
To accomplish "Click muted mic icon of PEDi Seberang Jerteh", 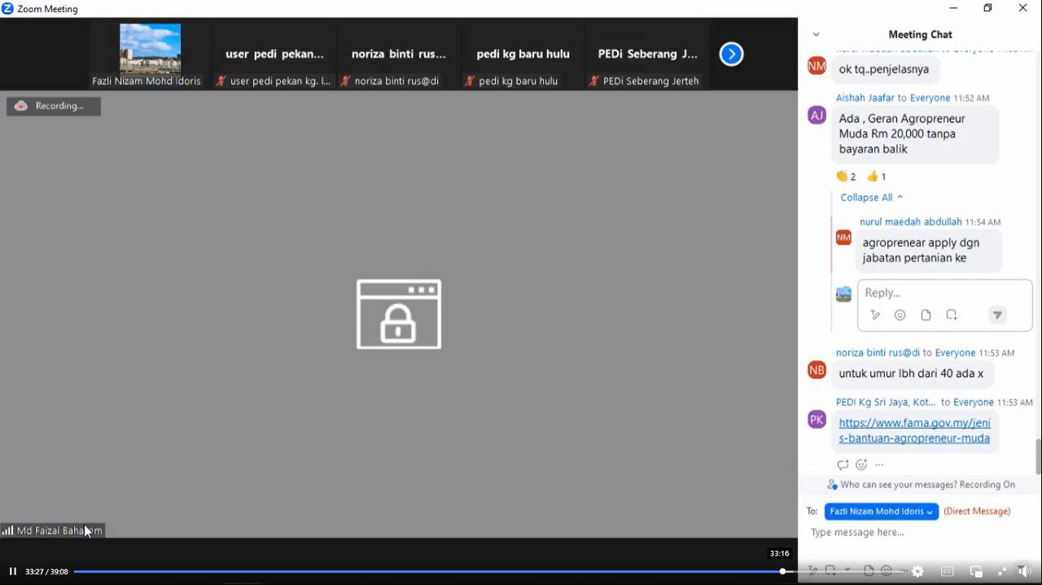I will pyautogui.click(x=594, y=81).
